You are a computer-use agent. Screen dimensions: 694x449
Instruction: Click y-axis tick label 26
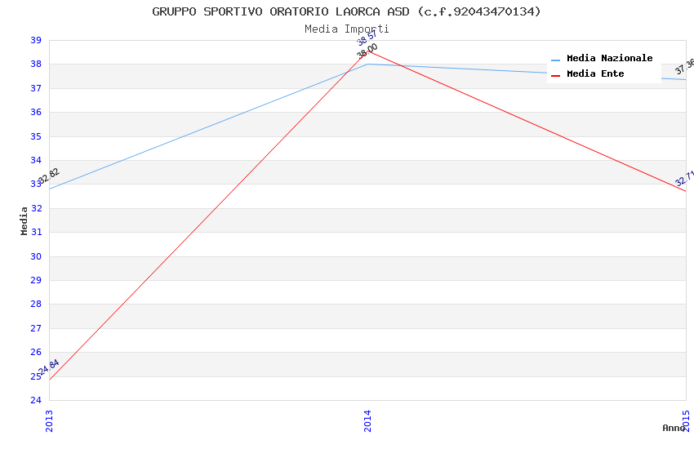(36, 353)
